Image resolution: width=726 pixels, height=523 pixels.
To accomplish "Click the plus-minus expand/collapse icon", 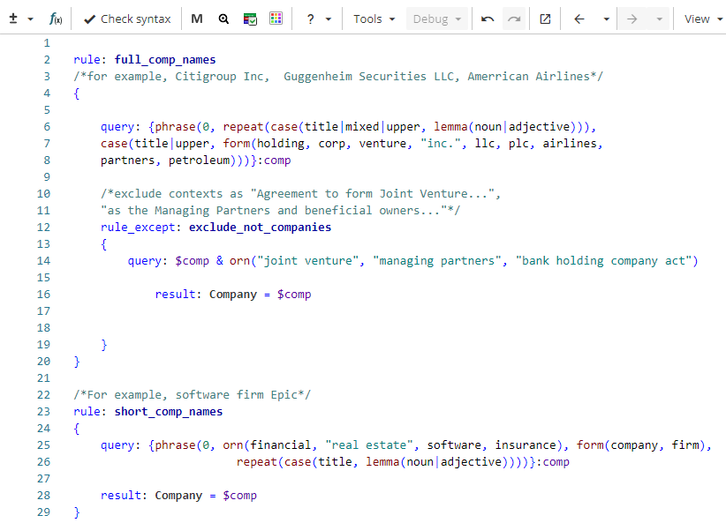I will [12, 19].
